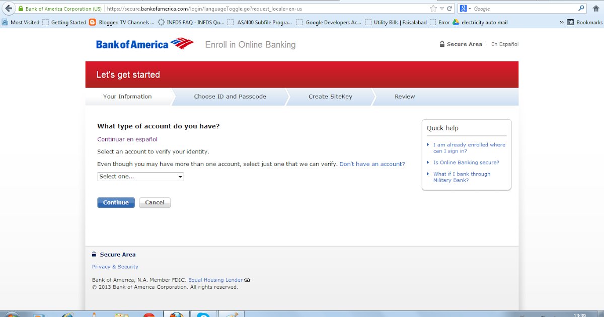This screenshot has height=317, width=604.
Task: Switch language via En Español link
Action: pos(505,44)
